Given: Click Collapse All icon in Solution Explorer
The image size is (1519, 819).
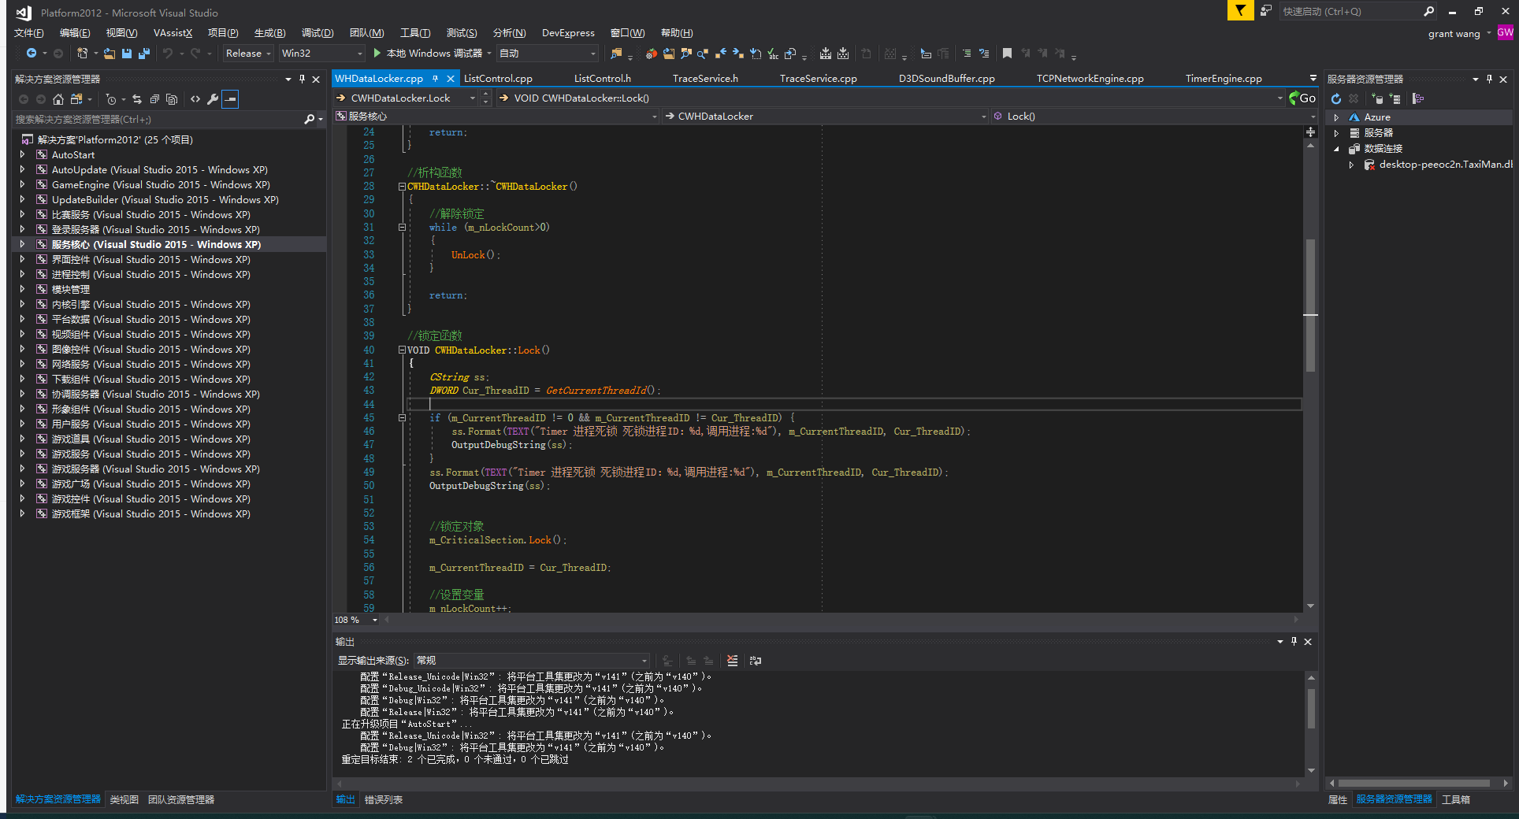Looking at the screenshot, I should [154, 99].
